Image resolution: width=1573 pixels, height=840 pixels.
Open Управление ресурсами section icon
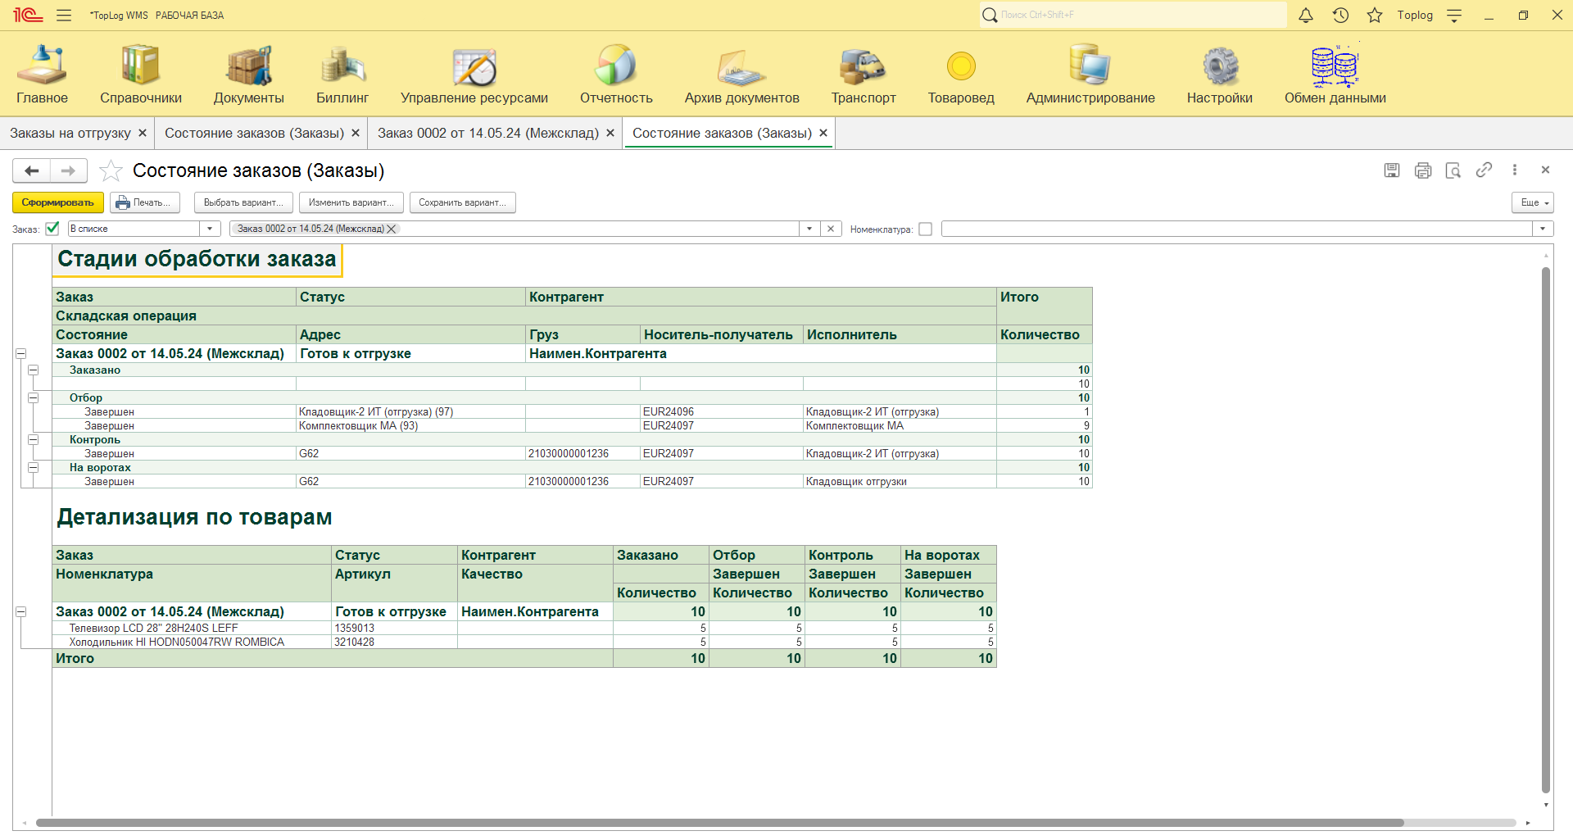[x=474, y=66]
